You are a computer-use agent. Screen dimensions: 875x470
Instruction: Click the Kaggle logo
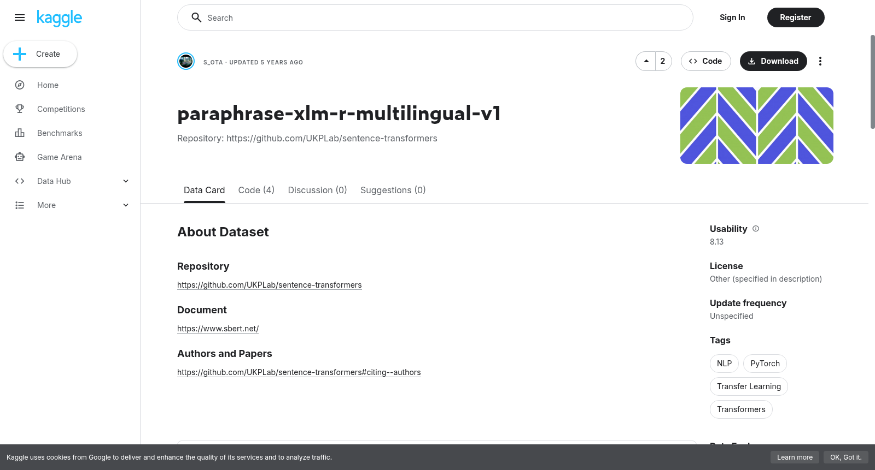(59, 18)
